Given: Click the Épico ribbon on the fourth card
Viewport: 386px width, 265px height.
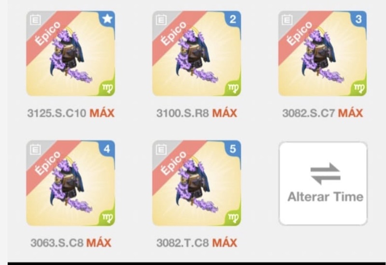Looking at the screenshot, I should point(48,163).
